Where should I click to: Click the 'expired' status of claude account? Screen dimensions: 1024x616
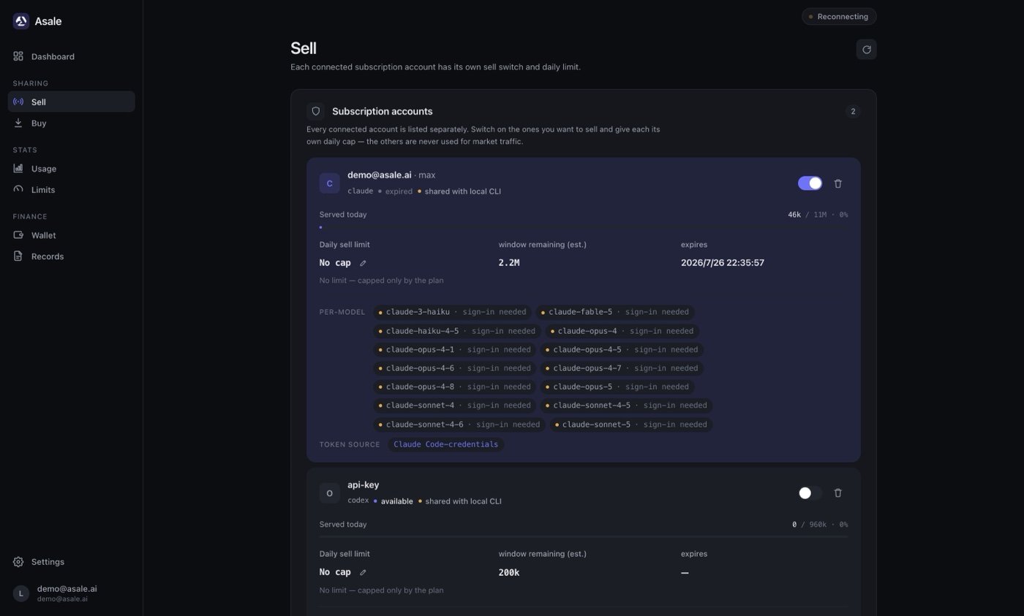[x=399, y=191]
